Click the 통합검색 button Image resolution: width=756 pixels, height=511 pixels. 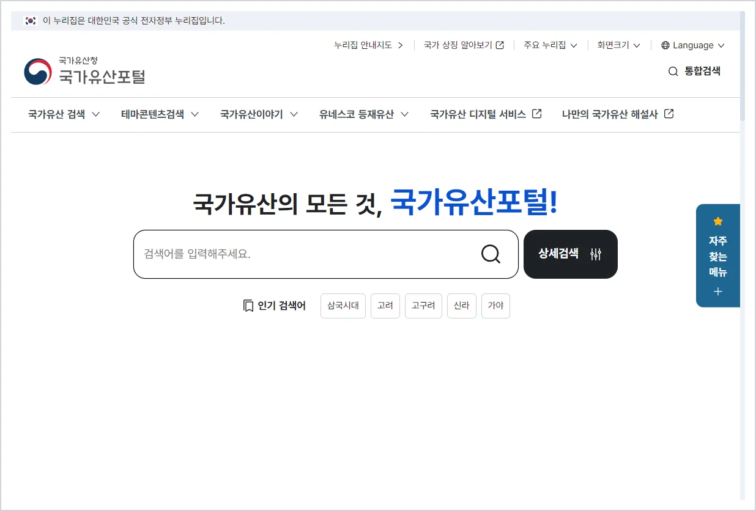tap(694, 72)
